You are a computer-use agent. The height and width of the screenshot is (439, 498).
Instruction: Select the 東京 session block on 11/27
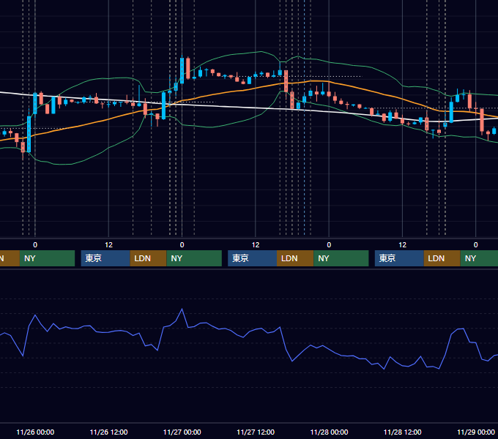(252, 258)
